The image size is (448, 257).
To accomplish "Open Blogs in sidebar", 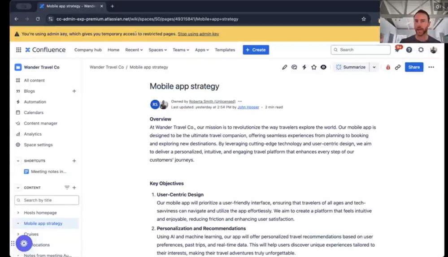I will pos(29,91).
